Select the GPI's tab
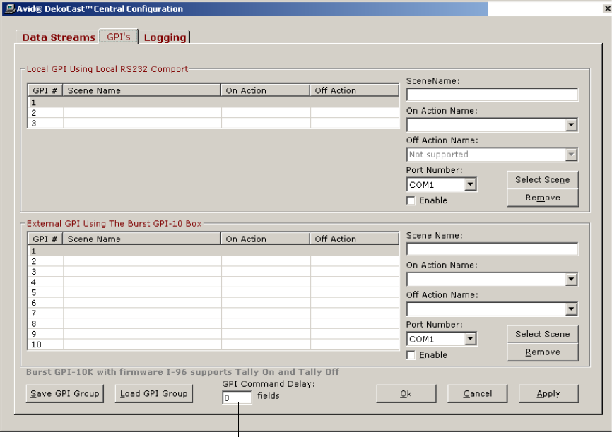This screenshot has width=612, height=437. pyautogui.click(x=118, y=37)
